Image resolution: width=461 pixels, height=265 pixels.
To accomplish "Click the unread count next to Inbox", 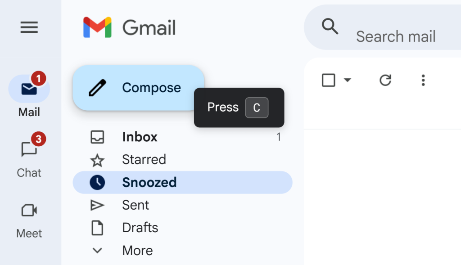I will pos(279,137).
